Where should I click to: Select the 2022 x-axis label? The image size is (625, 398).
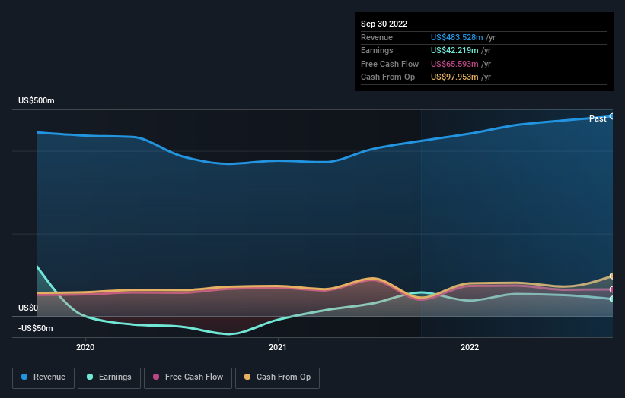point(470,347)
